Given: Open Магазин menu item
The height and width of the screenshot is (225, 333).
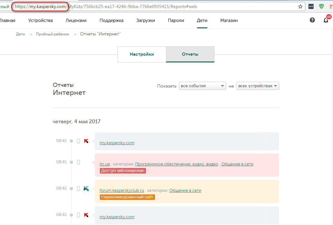Looking at the screenshot, I should point(229,21).
